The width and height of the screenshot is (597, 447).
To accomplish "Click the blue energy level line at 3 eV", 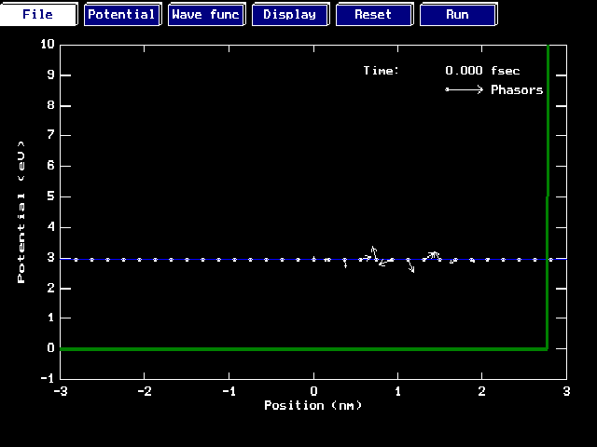I will 313,259.
